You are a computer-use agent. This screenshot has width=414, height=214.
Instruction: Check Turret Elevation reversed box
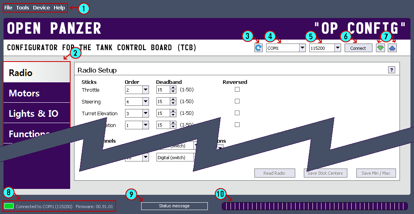[237, 113]
